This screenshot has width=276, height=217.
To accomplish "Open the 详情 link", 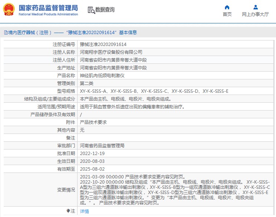I will click(x=85, y=211).
